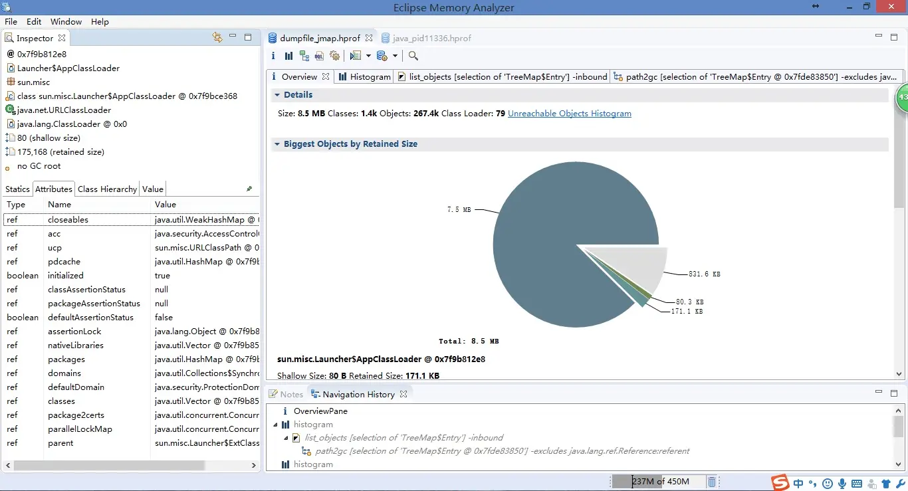
Task: Switch to the java_pid11336.hprof editor tab
Action: tap(431, 38)
